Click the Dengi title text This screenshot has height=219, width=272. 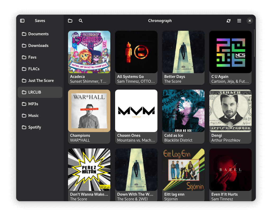coord(217,135)
